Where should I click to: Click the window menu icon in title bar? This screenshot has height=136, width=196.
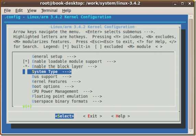point(4,3)
